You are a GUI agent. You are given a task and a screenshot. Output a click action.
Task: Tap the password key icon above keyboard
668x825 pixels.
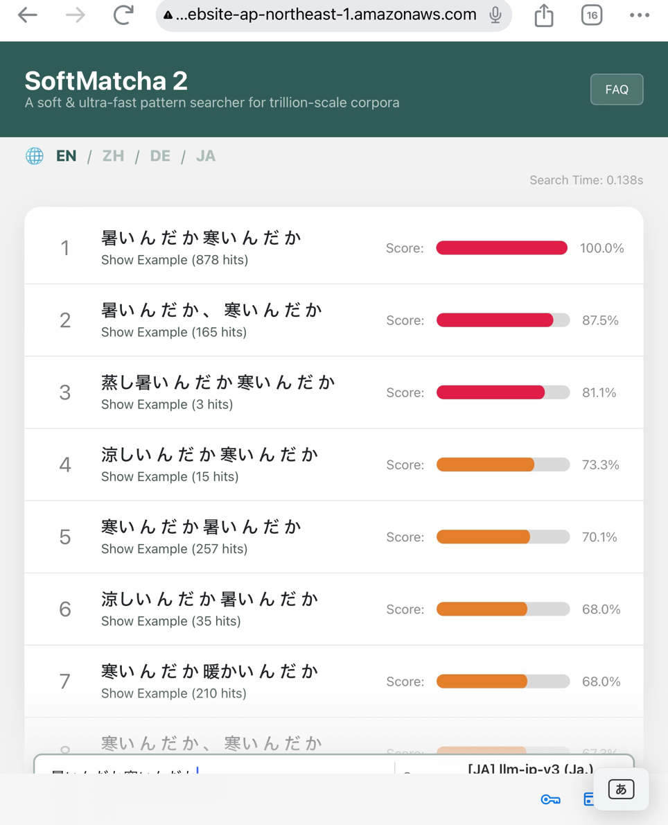(x=550, y=800)
